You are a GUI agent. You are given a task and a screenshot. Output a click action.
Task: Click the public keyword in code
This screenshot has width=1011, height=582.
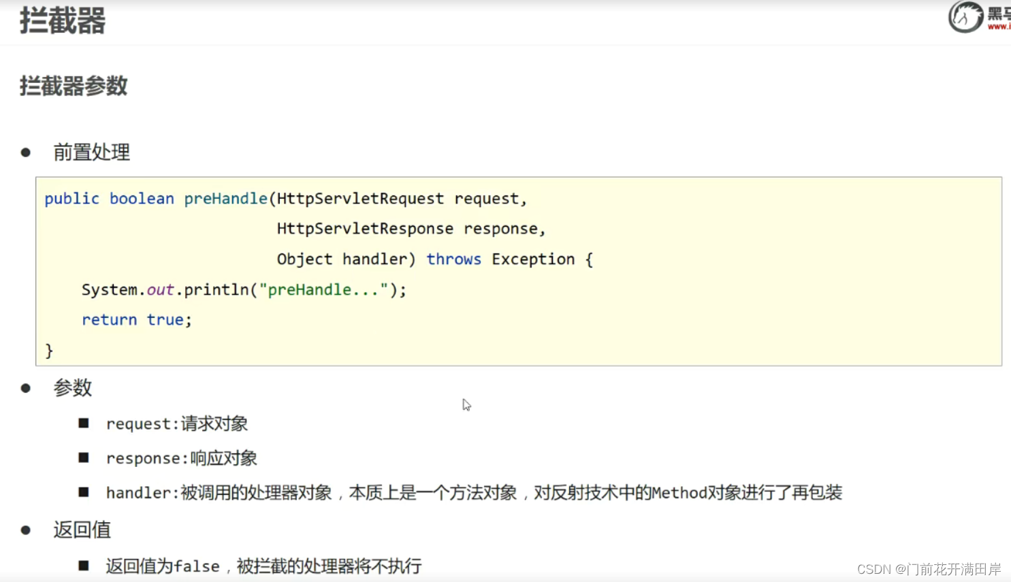click(x=71, y=199)
